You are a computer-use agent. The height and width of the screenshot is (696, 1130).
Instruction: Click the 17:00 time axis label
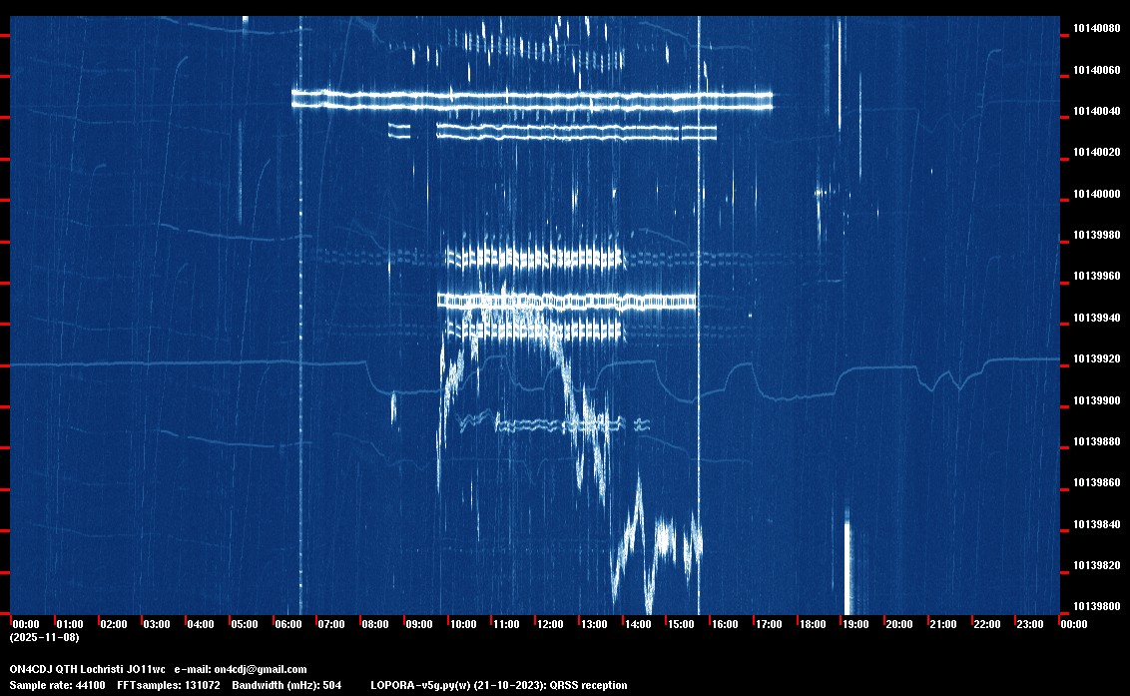(x=769, y=624)
